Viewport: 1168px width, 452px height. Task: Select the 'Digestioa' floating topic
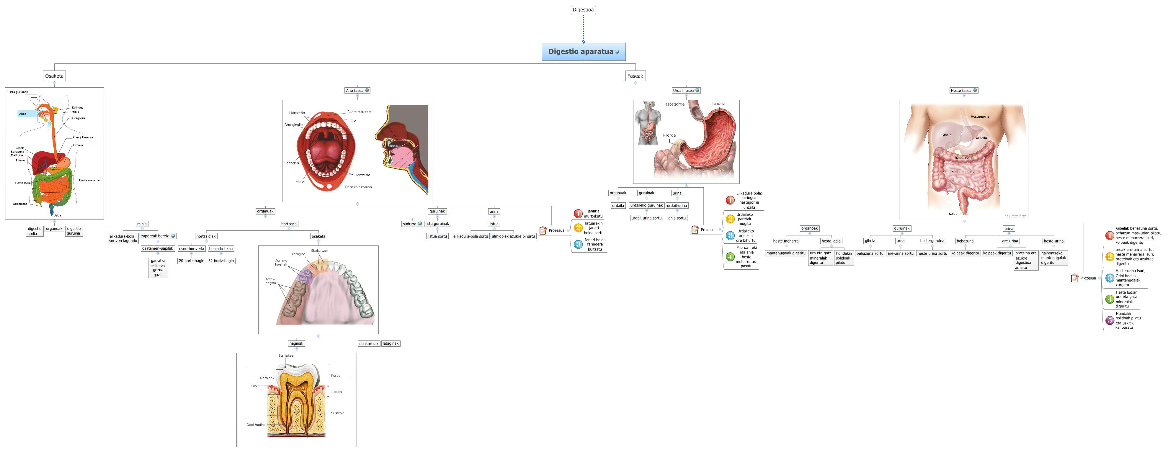coord(583,9)
